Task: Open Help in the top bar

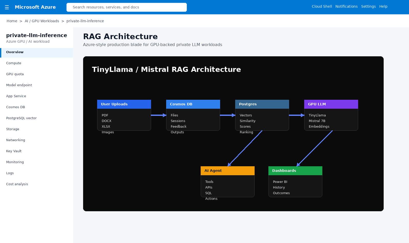Action: pos(383,6)
